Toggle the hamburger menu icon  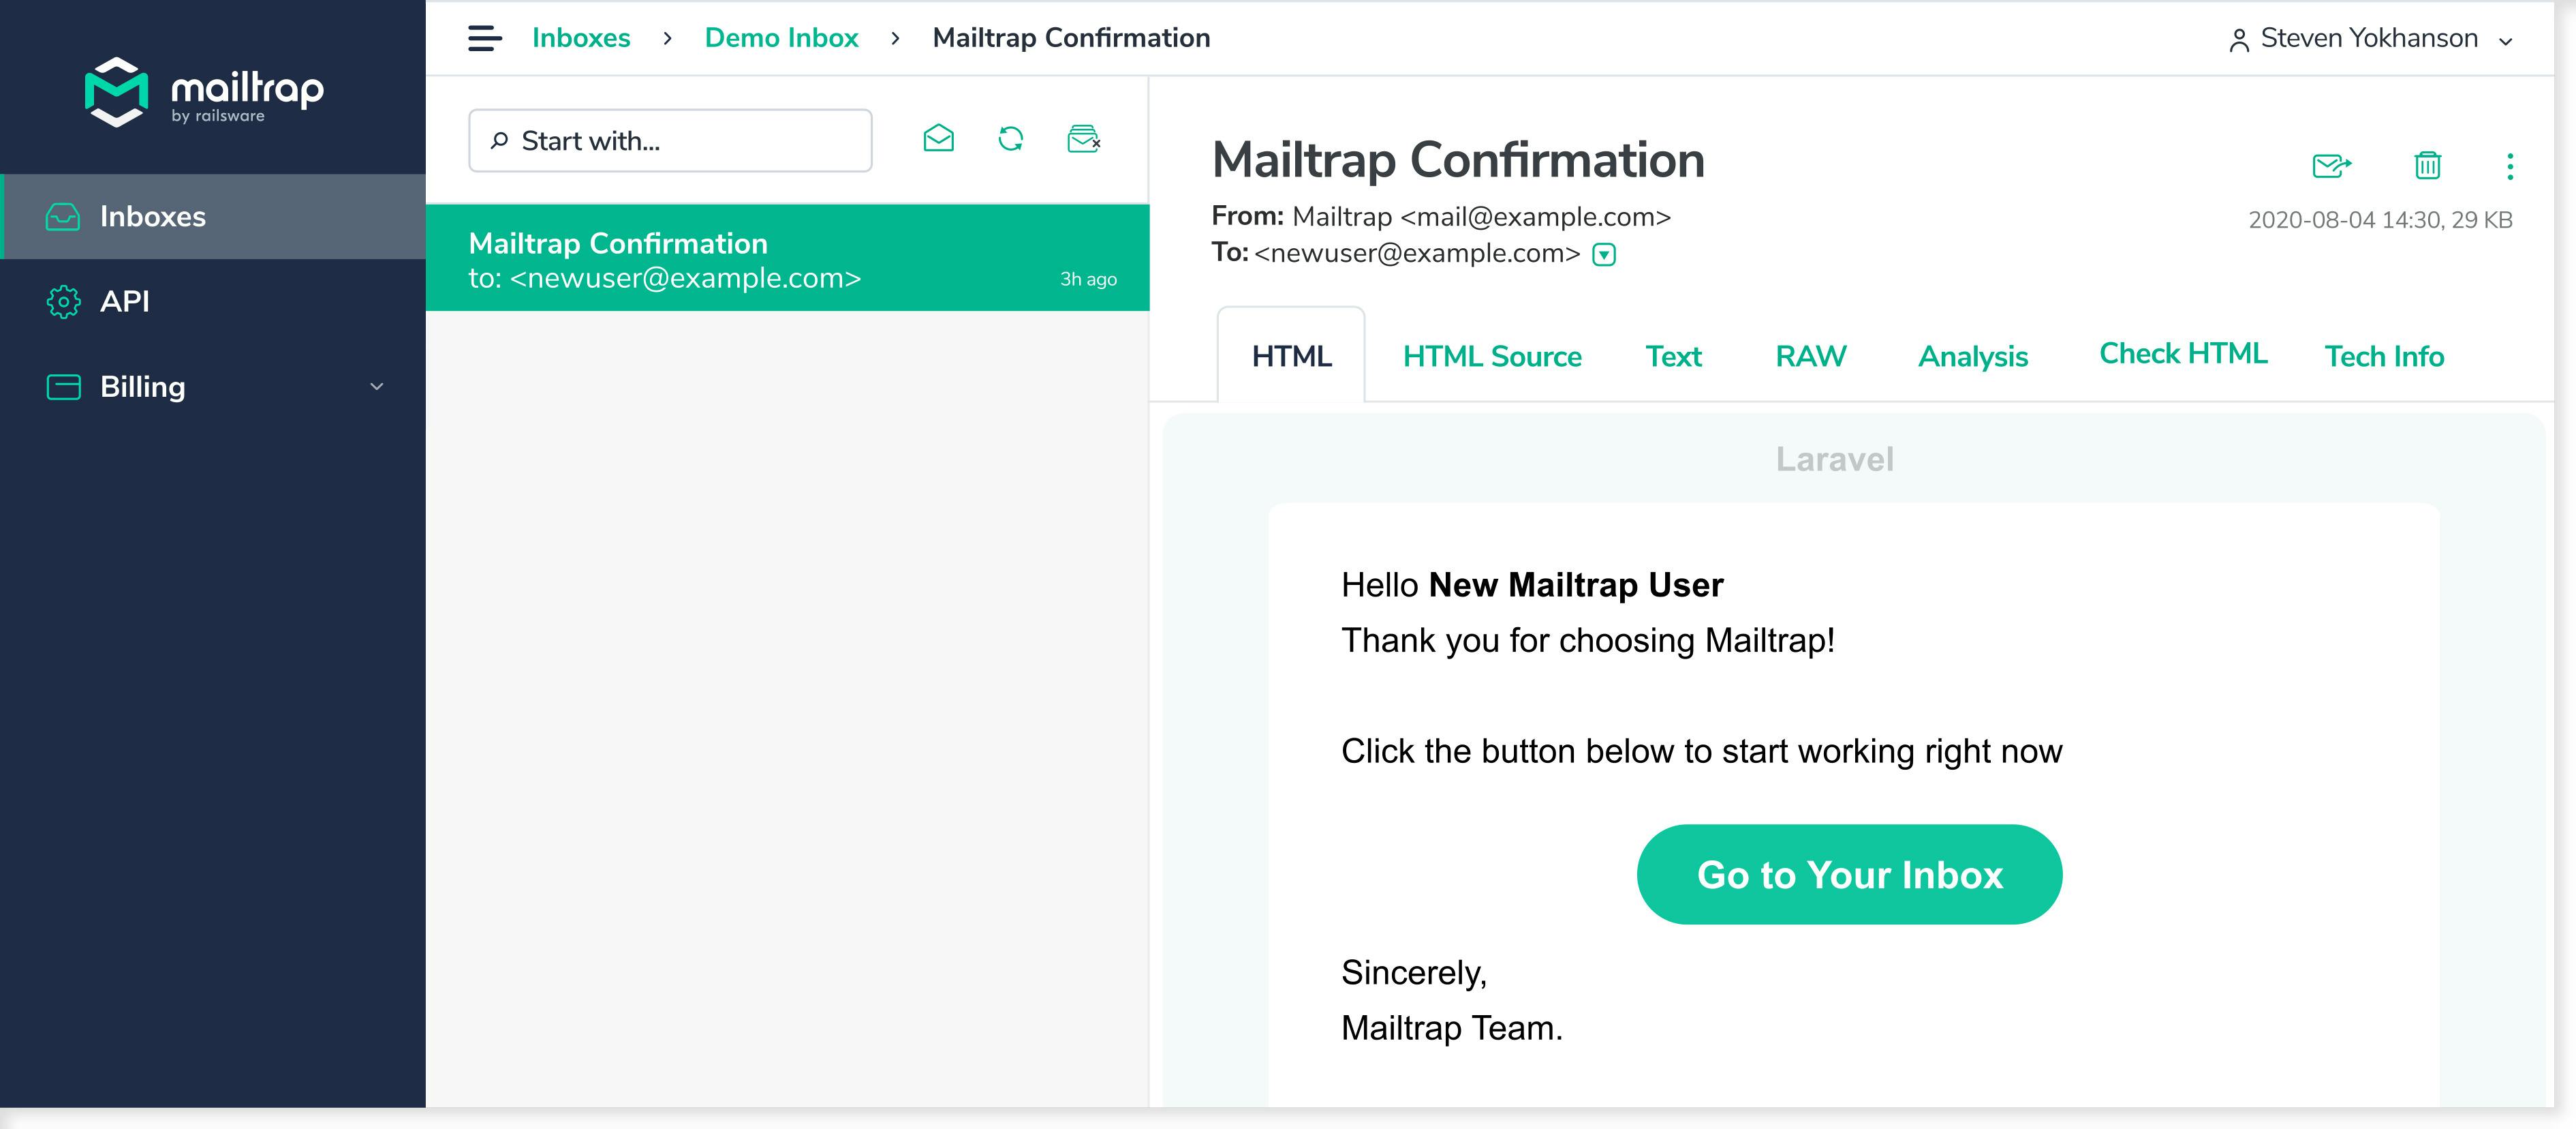[485, 38]
